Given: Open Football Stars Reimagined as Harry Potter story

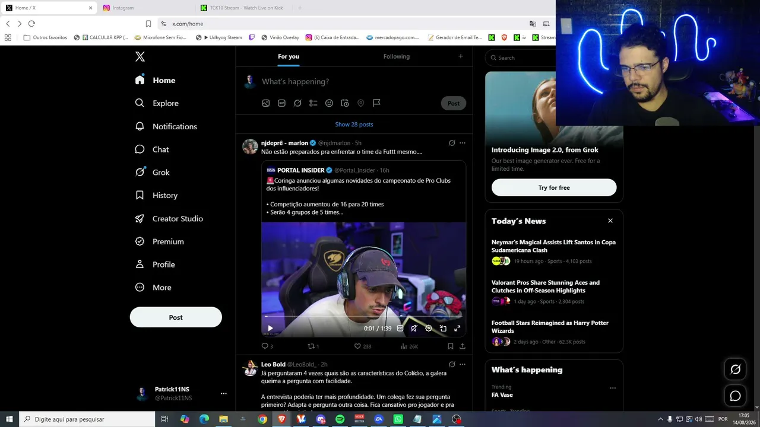Looking at the screenshot, I should click(554, 332).
